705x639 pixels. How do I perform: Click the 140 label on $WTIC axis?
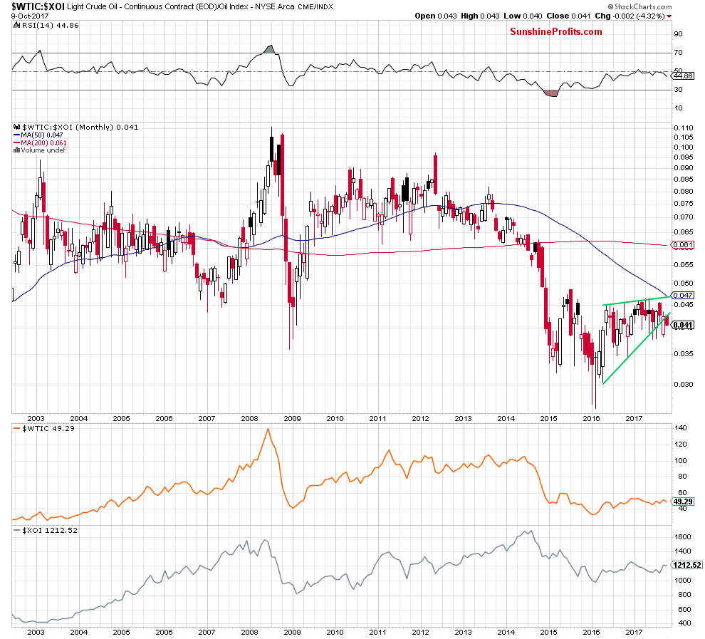681,427
